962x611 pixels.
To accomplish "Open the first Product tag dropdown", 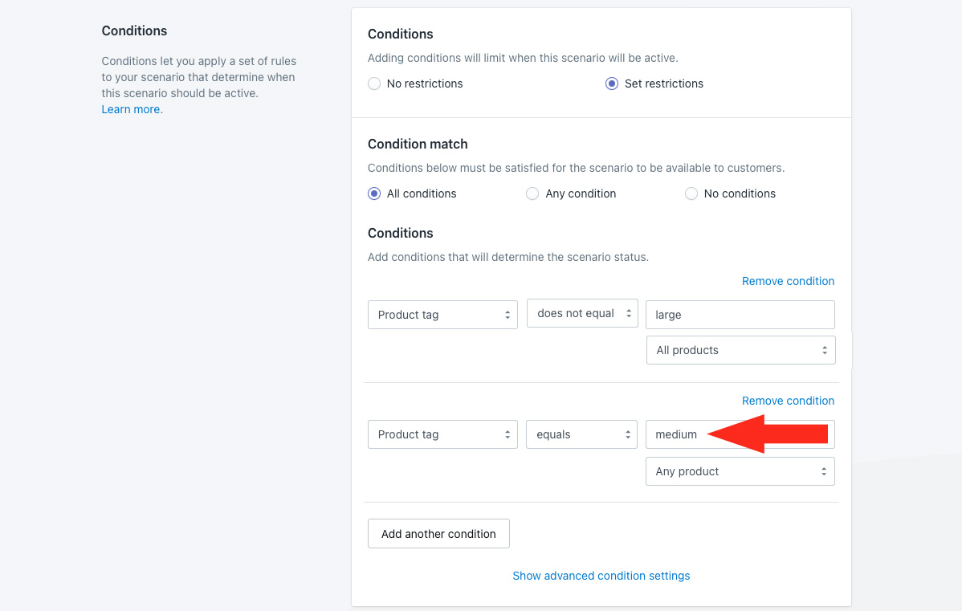I will pyautogui.click(x=442, y=315).
